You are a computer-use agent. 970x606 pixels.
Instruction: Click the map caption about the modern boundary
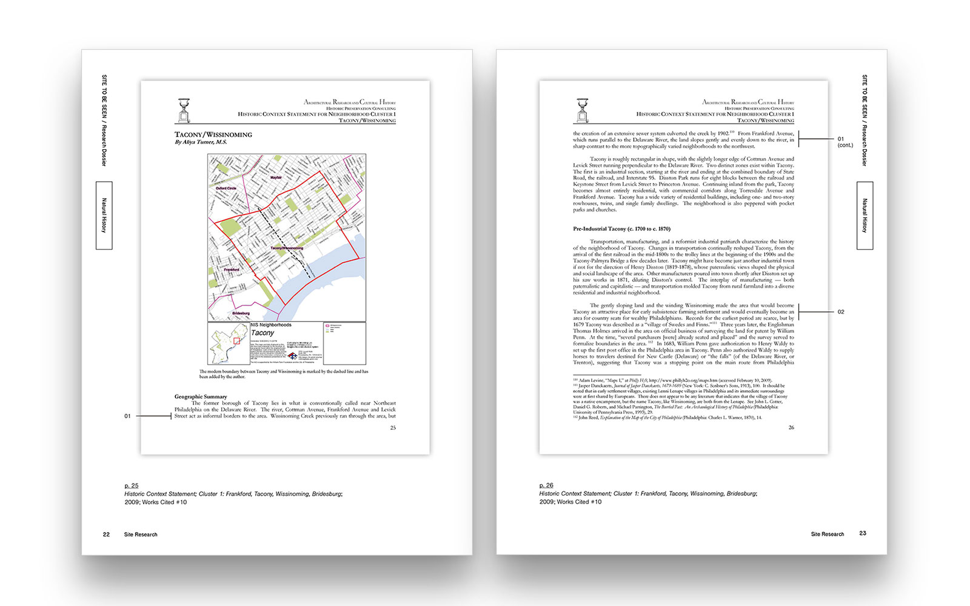(284, 374)
